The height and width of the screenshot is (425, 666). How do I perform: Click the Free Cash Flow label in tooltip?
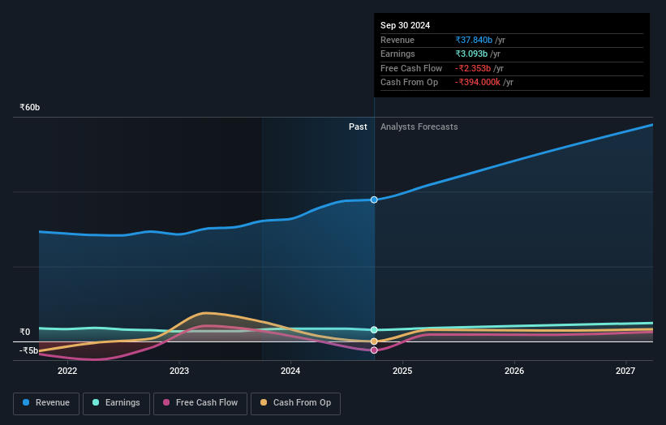(411, 68)
